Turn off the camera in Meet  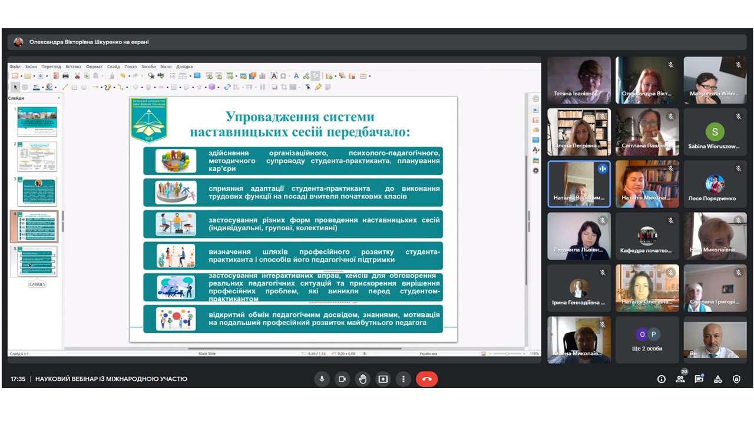[x=342, y=379]
